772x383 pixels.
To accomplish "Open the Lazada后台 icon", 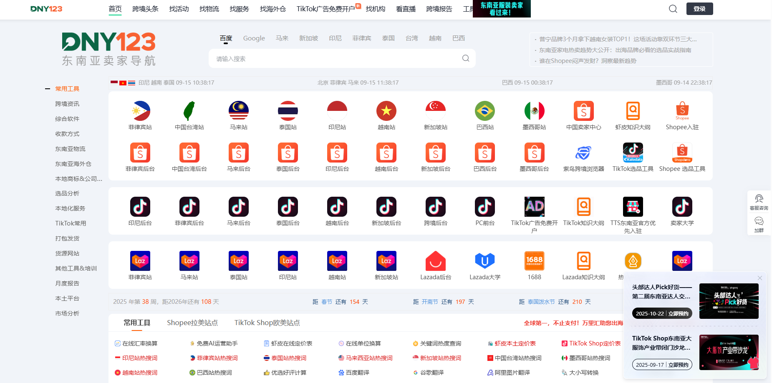I will click(436, 261).
